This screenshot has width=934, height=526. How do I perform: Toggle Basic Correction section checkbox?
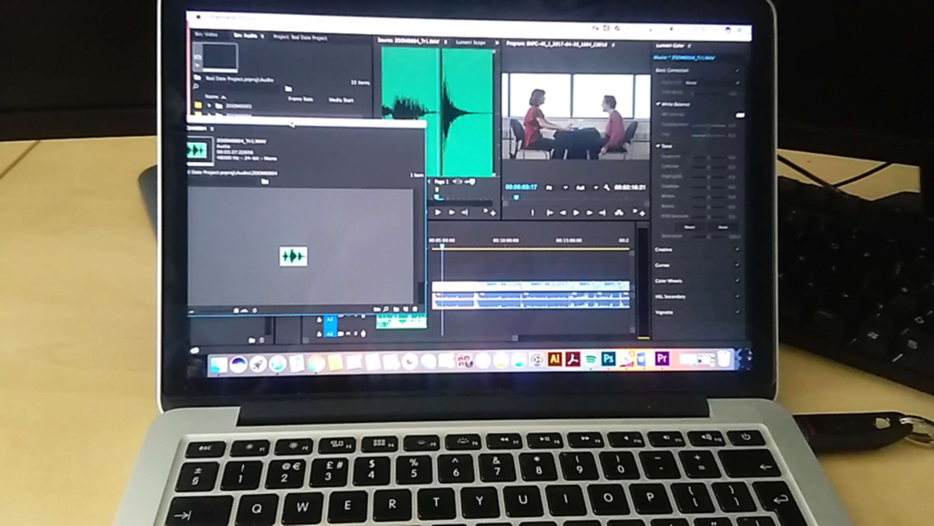[737, 70]
